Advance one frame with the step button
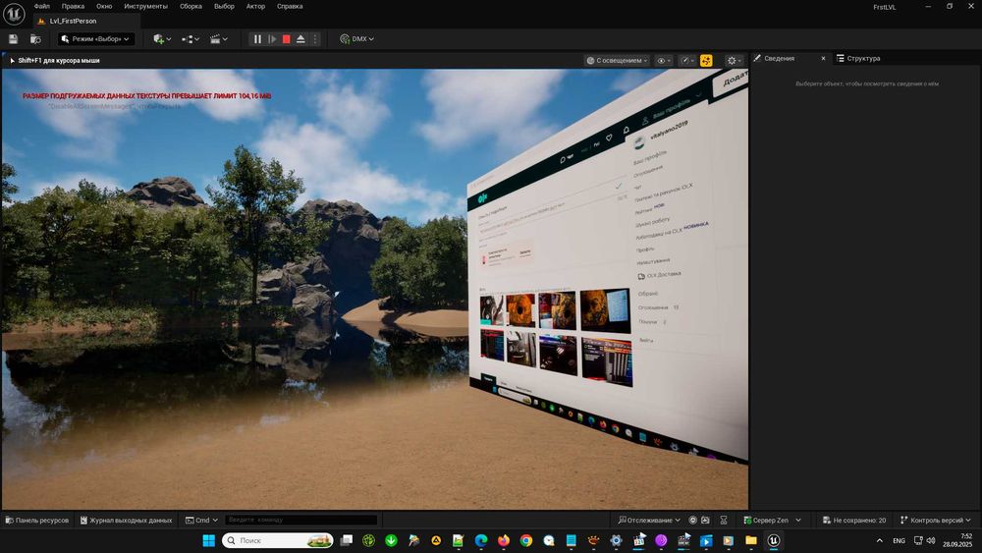 pyautogui.click(x=272, y=39)
